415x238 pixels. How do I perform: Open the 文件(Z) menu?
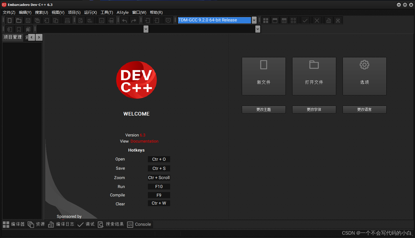(9, 12)
